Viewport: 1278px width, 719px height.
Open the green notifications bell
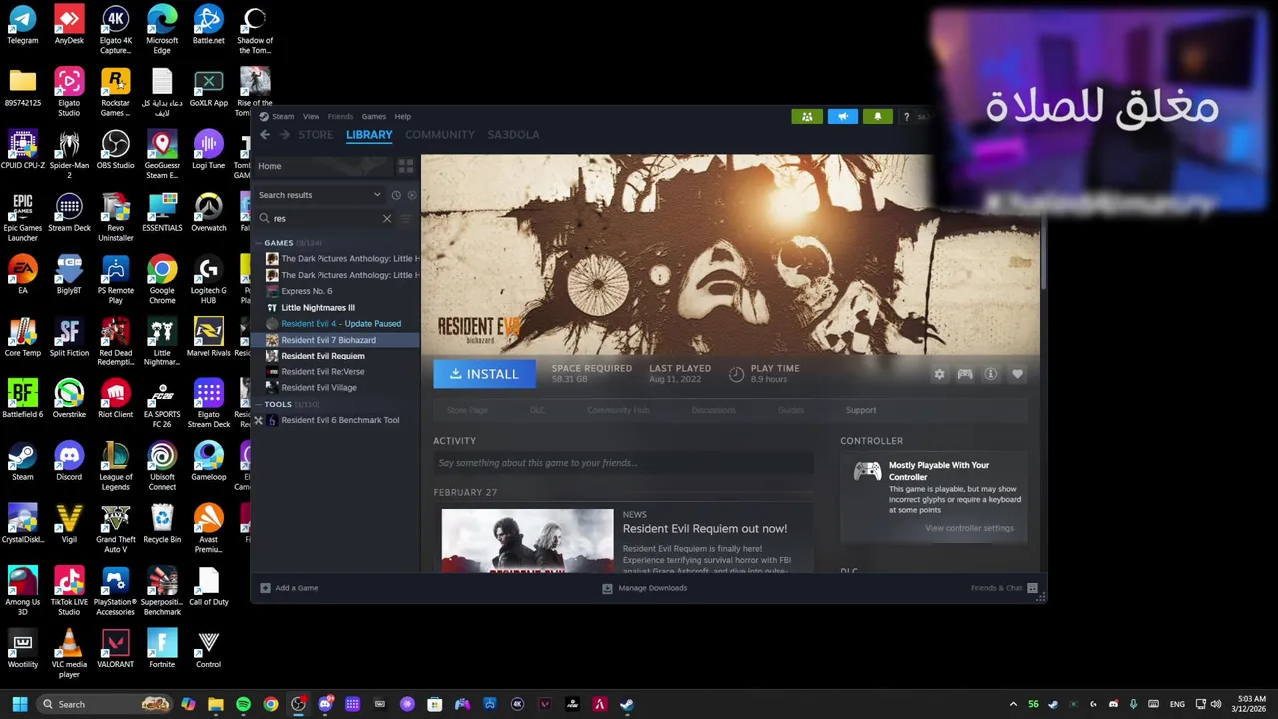pos(878,117)
